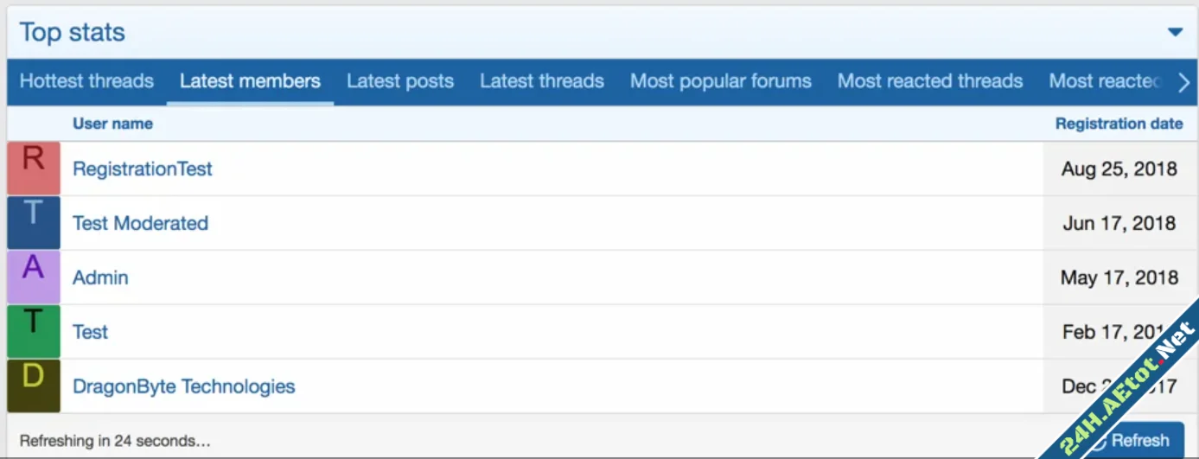This screenshot has width=1199, height=459.
Task: Open the Latest posts tab
Action: click(400, 81)
